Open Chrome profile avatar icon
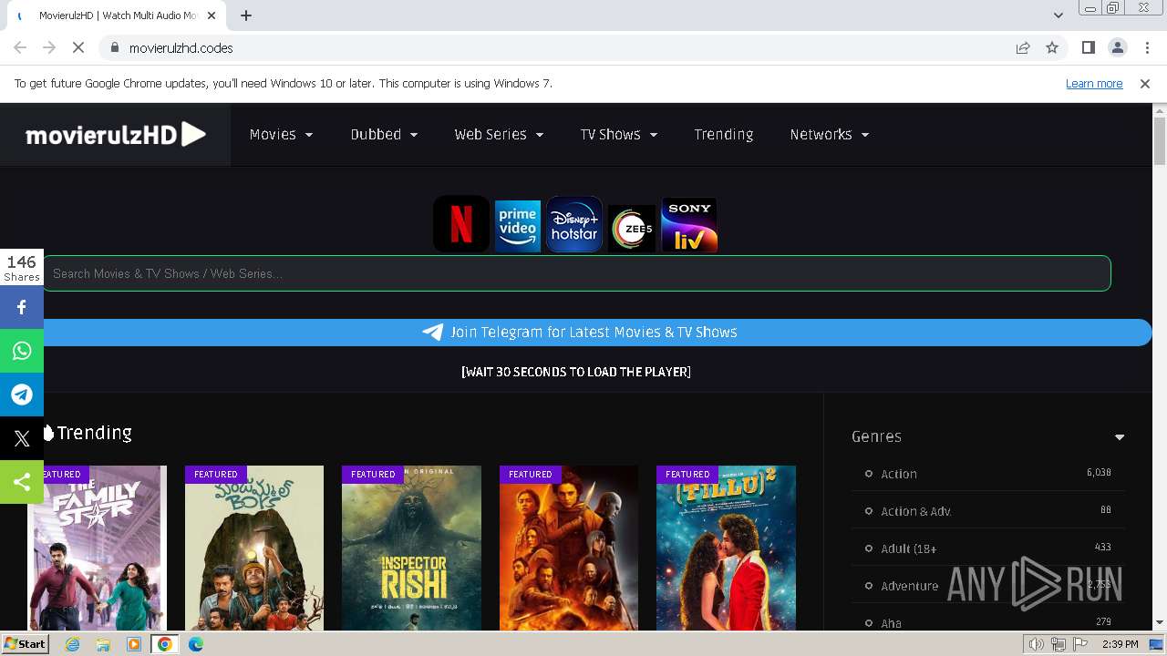 click(1117, 47)
